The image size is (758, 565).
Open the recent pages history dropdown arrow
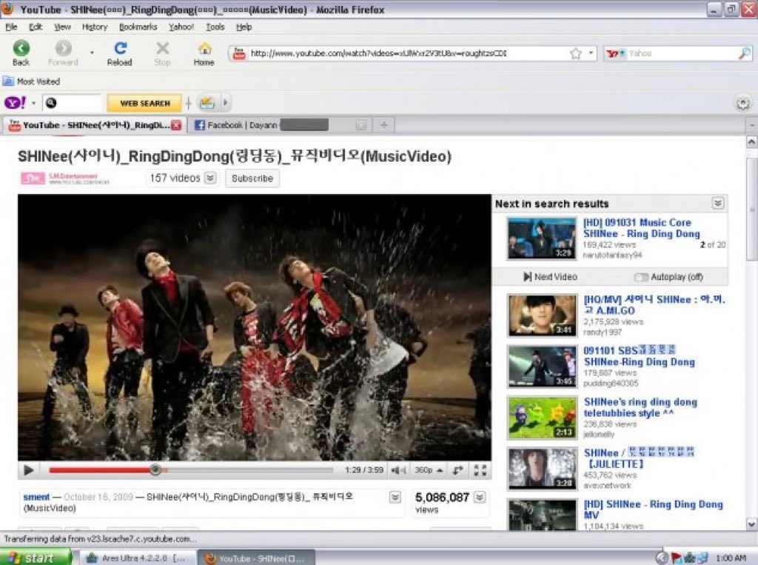click(92, 53)
